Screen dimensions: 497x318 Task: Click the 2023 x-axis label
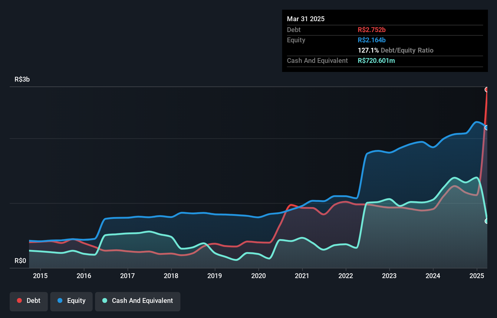tap(389, 276)
